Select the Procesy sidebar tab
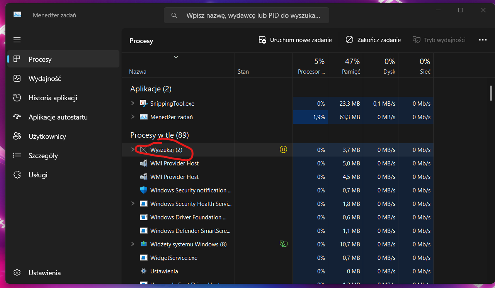 click(63, 59)
